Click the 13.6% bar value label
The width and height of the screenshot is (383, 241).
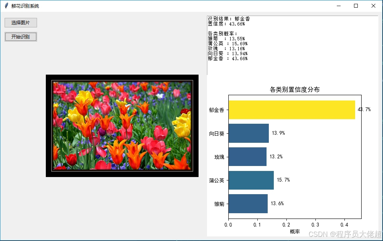(277, 204)
